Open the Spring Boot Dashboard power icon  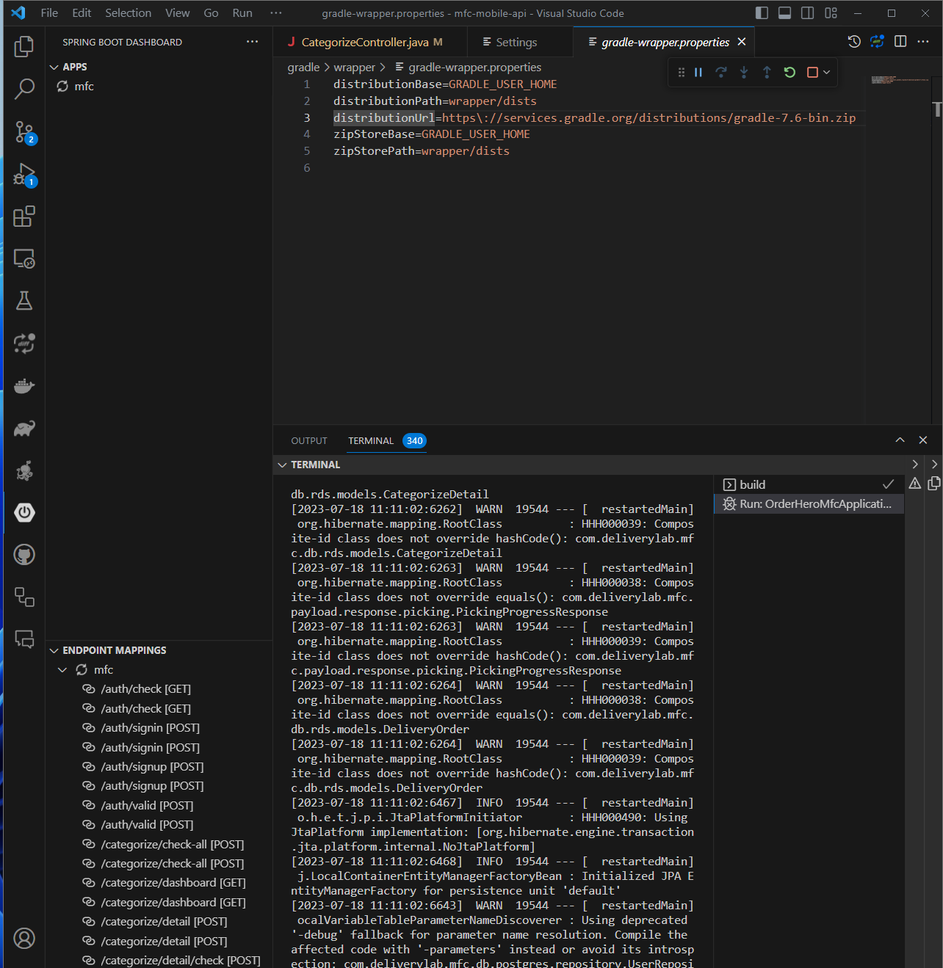coord(24,512)
